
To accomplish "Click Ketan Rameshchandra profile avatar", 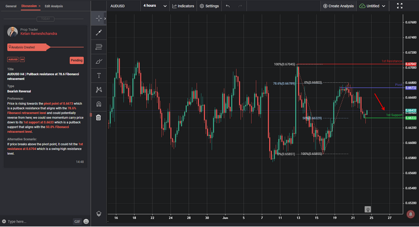I will coord(12,32).
